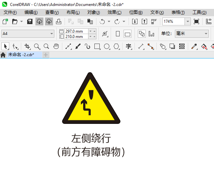Select the Artistic Media brush tool
The width and height of the screenshot is (214, 182).
click(78, 47)
